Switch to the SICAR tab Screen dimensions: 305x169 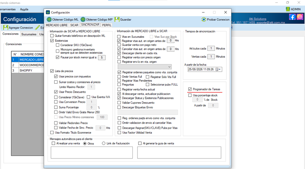pyautogui.click(x=74, y=25)
